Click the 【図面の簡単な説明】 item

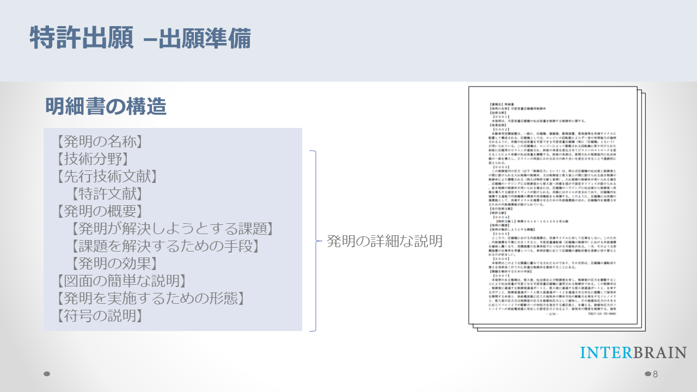121,281
